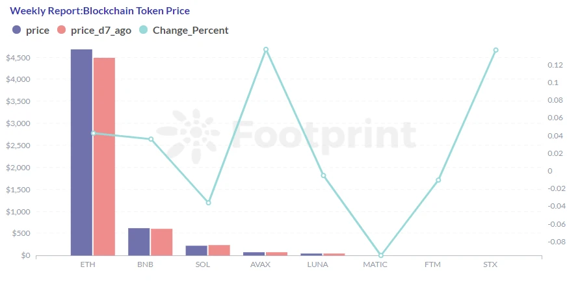Click the AVAX Change_Percent peak point
580x282 pixels.
click(265, 49)
